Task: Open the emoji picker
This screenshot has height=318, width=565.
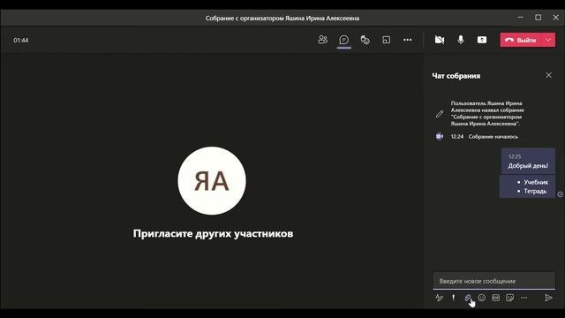Action: click(482, 298)
